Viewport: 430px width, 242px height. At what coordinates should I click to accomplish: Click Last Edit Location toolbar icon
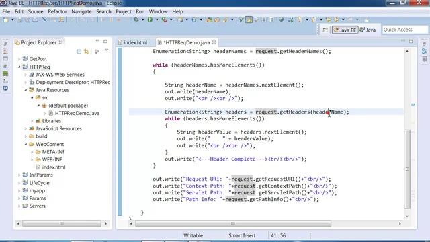click(329, 19)
